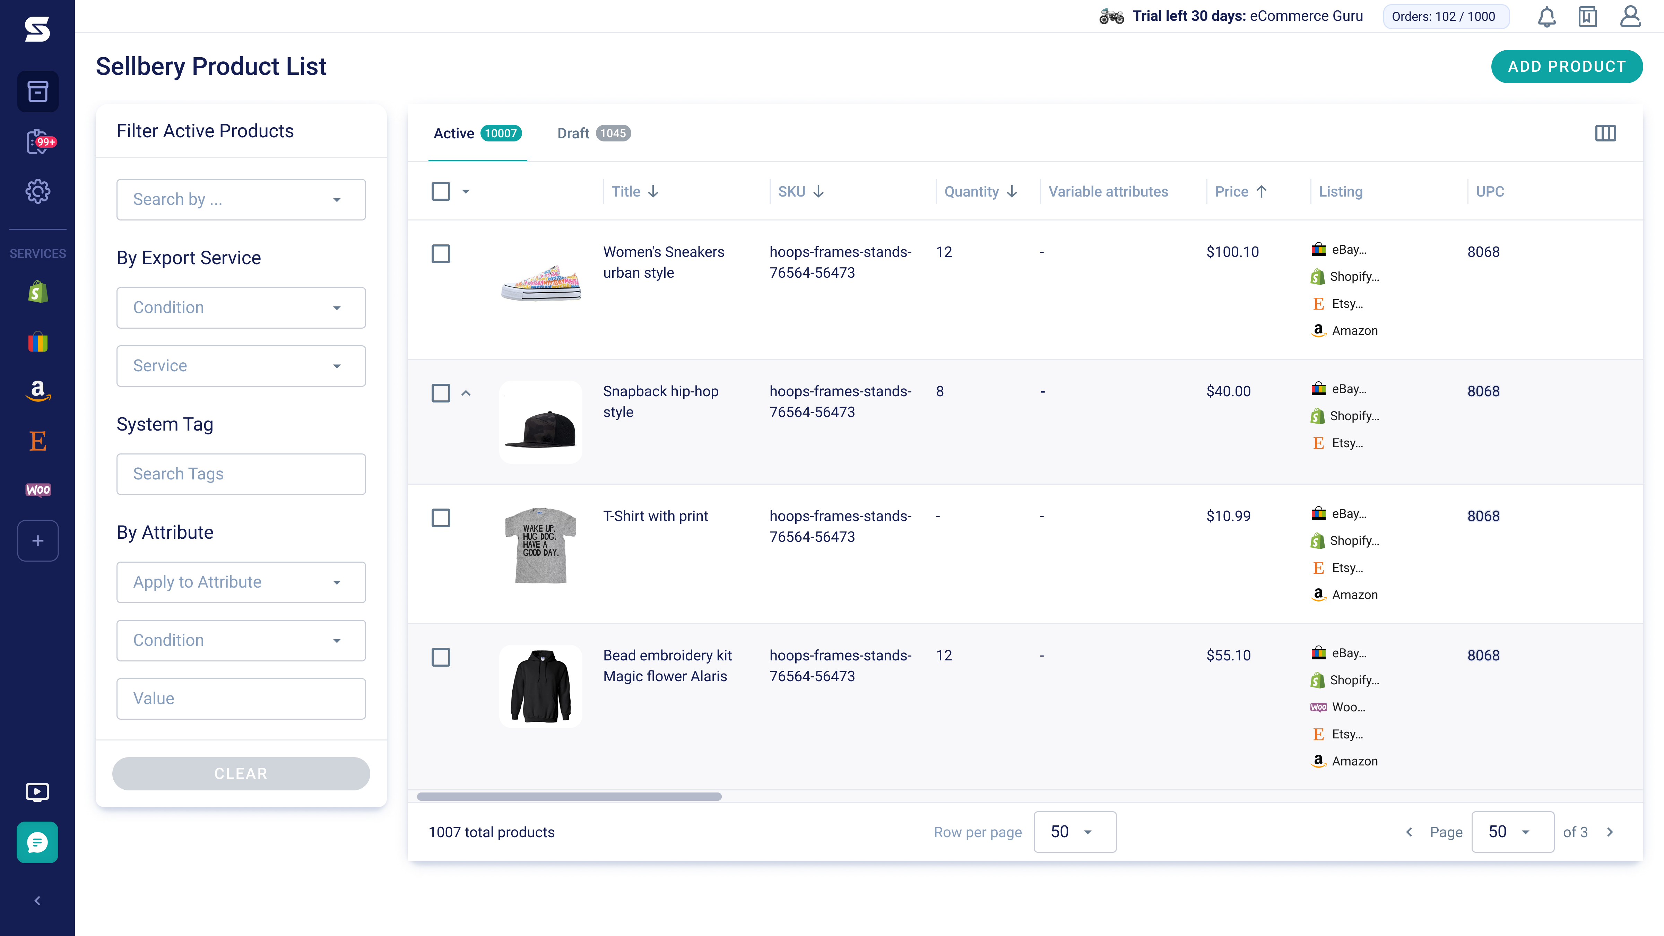This screenshot has width=1664, height=936.
Task: Select the Active products tab
Action: 454,133
